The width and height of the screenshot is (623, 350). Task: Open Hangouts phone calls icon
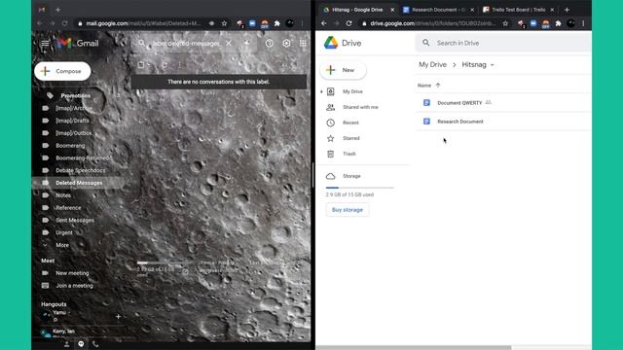[x=95, y=344]
